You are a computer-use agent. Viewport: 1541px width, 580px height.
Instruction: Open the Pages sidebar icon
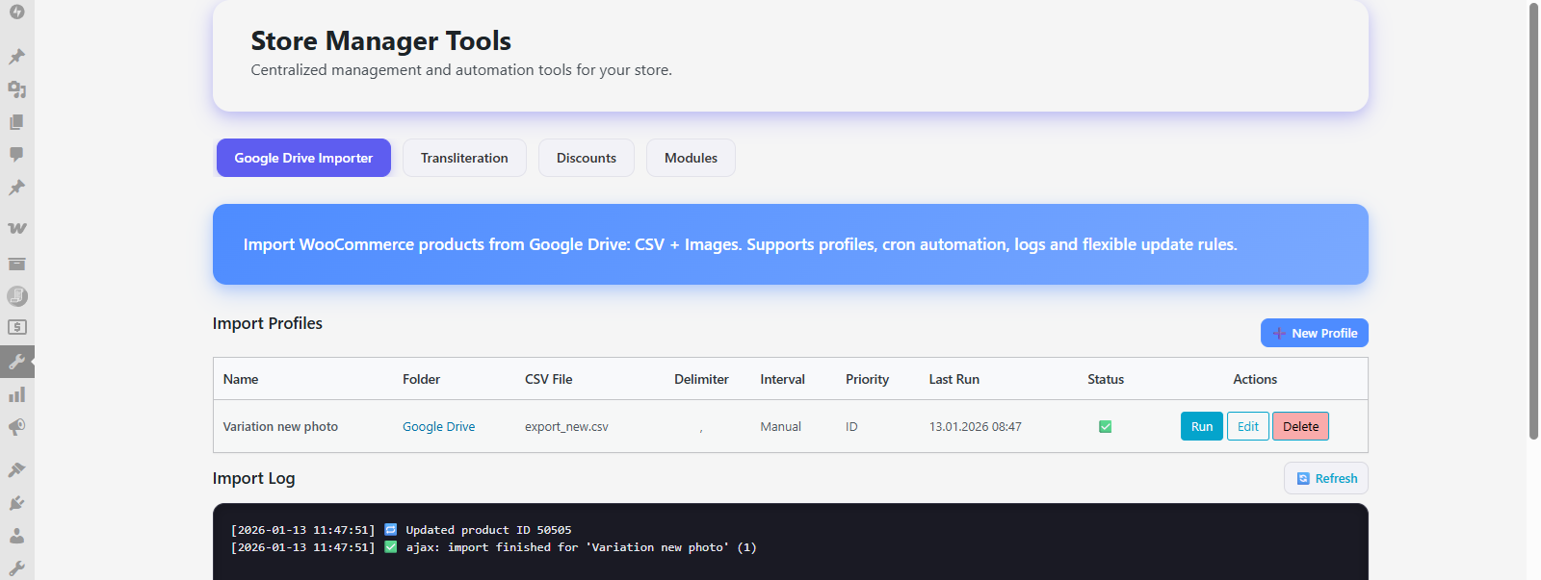click(x=16, y=122)
